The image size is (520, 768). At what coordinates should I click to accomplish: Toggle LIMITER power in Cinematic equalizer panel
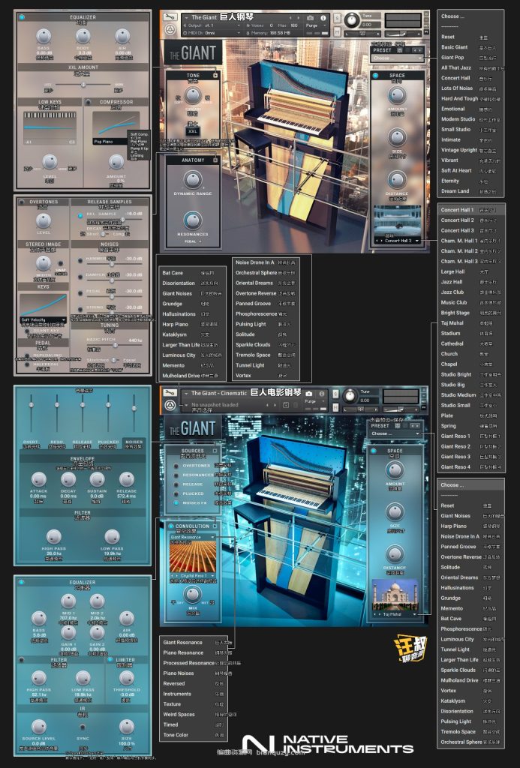pos(110,660)
